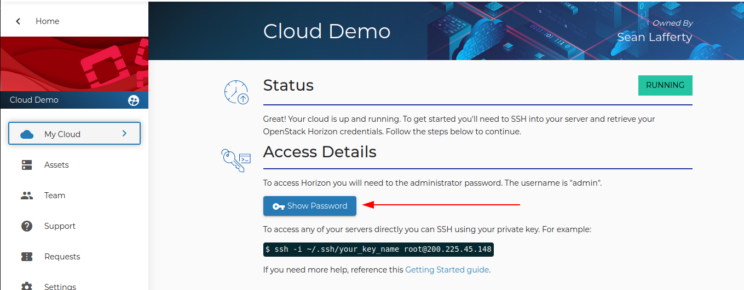Click the Support question mark icon
744x290 pixels.
(27, 226)
